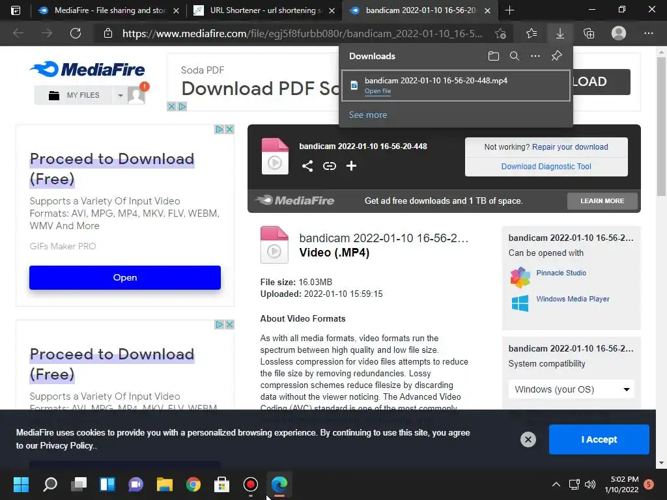Open the downloads folder icon in Downloads panel

494,56
